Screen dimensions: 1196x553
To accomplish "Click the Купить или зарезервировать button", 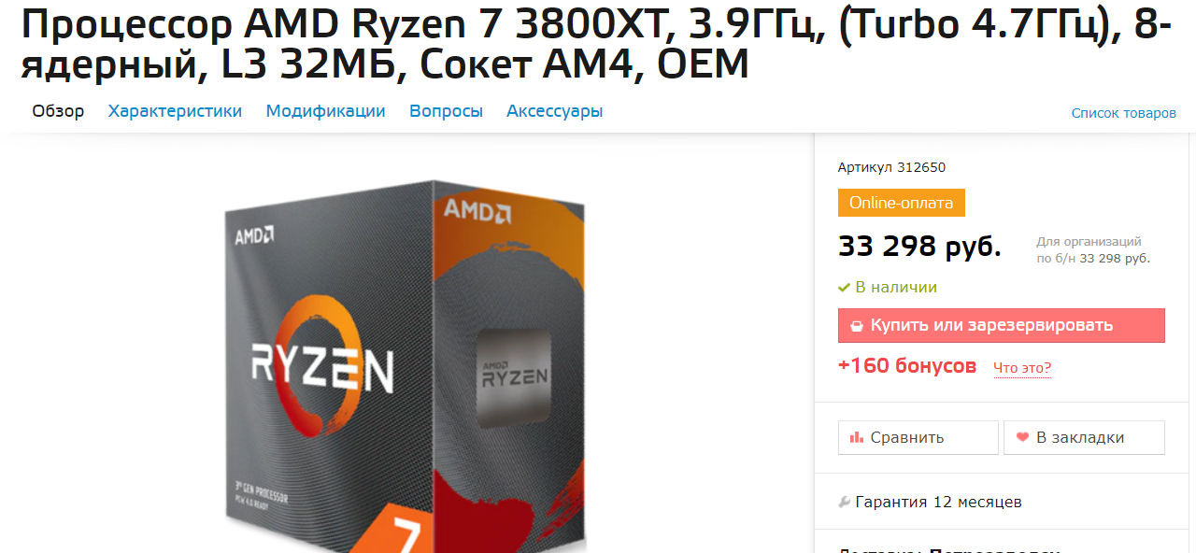I will point(1001,325).
